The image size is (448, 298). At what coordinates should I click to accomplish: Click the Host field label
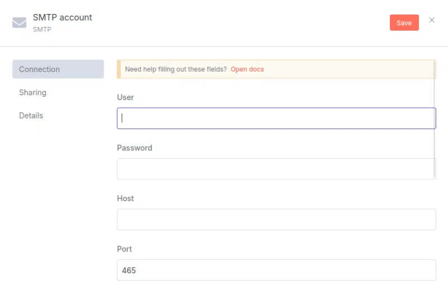tap(125, 198)
